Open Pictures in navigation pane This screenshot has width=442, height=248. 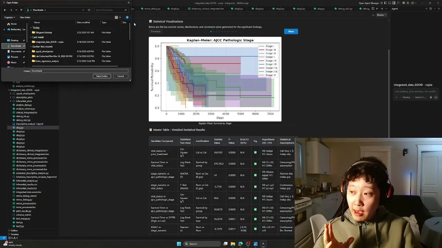coord(15,57)
